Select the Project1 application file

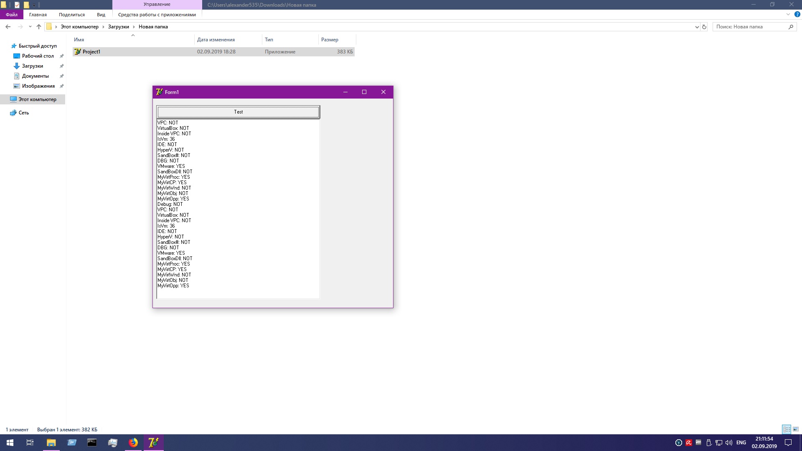point(91,52)
